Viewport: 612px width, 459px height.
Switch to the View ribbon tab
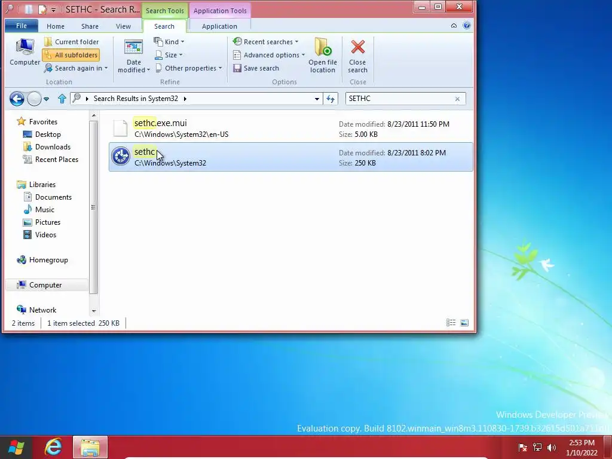click(123, 26)
